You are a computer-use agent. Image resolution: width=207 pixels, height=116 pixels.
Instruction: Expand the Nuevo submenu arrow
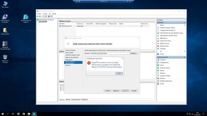(185, 25)
